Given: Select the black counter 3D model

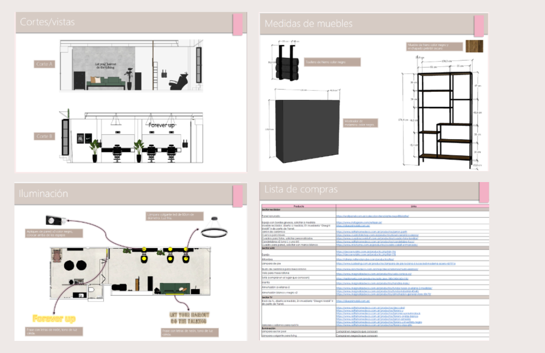Looking at the screenshot, I should [x=307, y=131].
